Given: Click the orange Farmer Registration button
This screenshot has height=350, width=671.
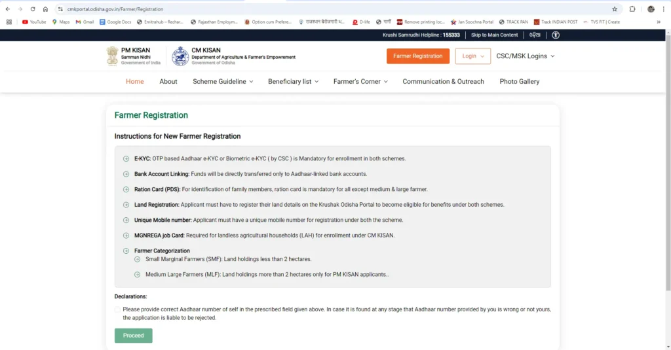Looking at the screenshot, I should click(417, 56).
